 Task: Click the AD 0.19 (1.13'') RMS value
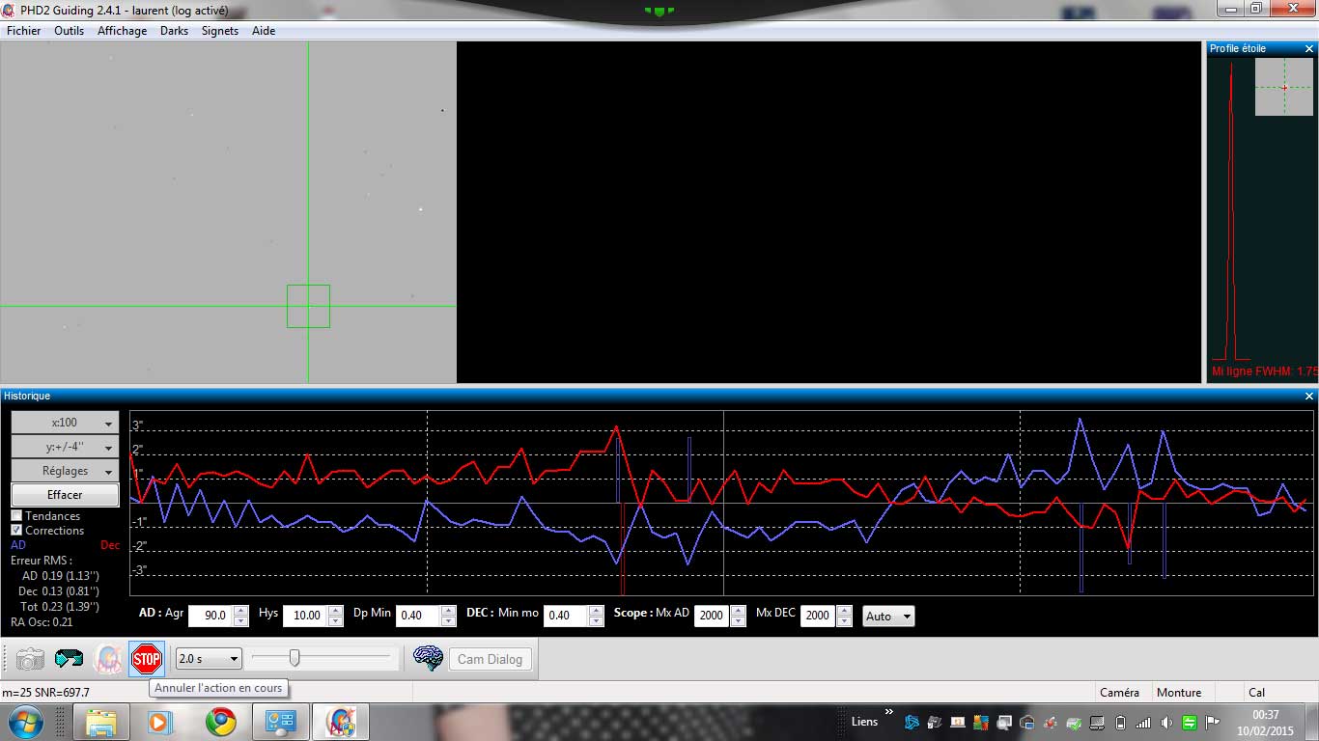[x=60, y=575]
